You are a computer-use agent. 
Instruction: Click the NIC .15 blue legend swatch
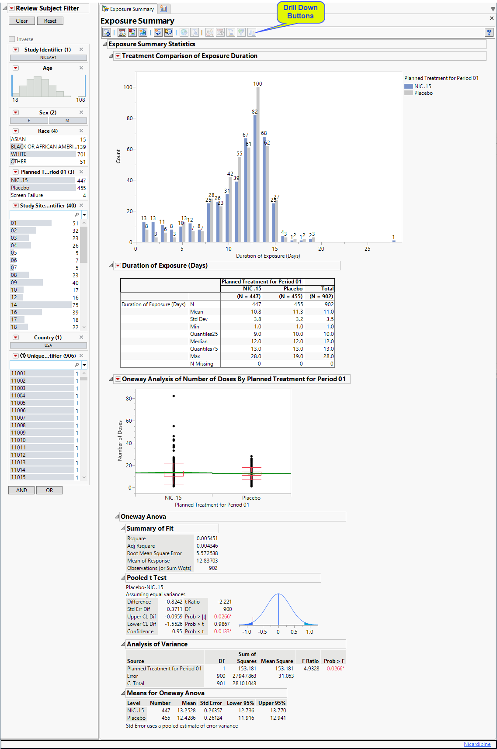[x=408, y=86]
